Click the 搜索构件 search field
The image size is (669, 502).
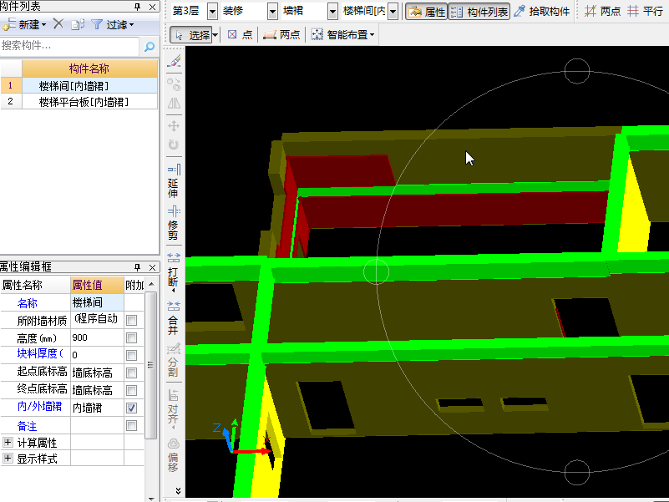pyautogui.click(x=69, y=46)
